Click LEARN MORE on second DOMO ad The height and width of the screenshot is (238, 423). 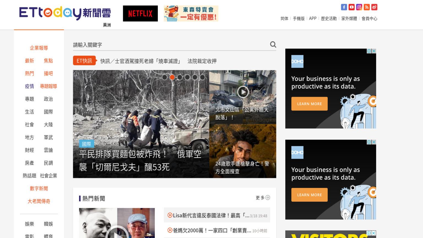tap(310, 195)
